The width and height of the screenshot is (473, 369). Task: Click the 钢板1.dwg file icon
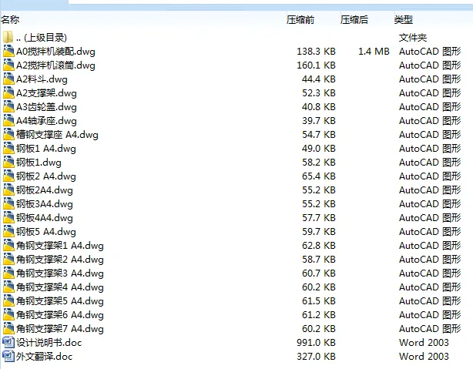tap(8, 163)
